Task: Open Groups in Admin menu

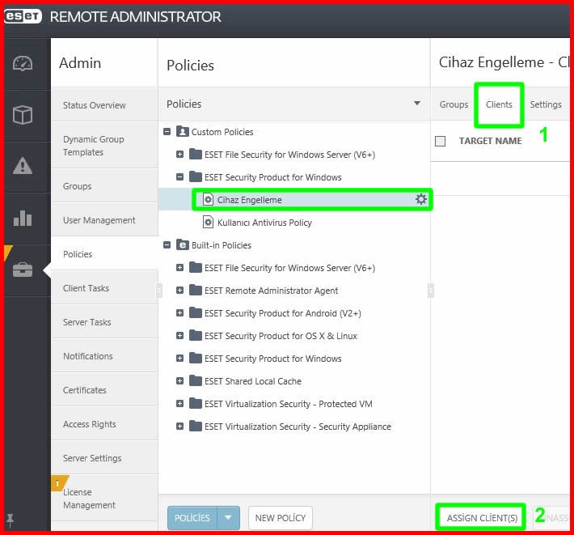Action: coord(105,186)
